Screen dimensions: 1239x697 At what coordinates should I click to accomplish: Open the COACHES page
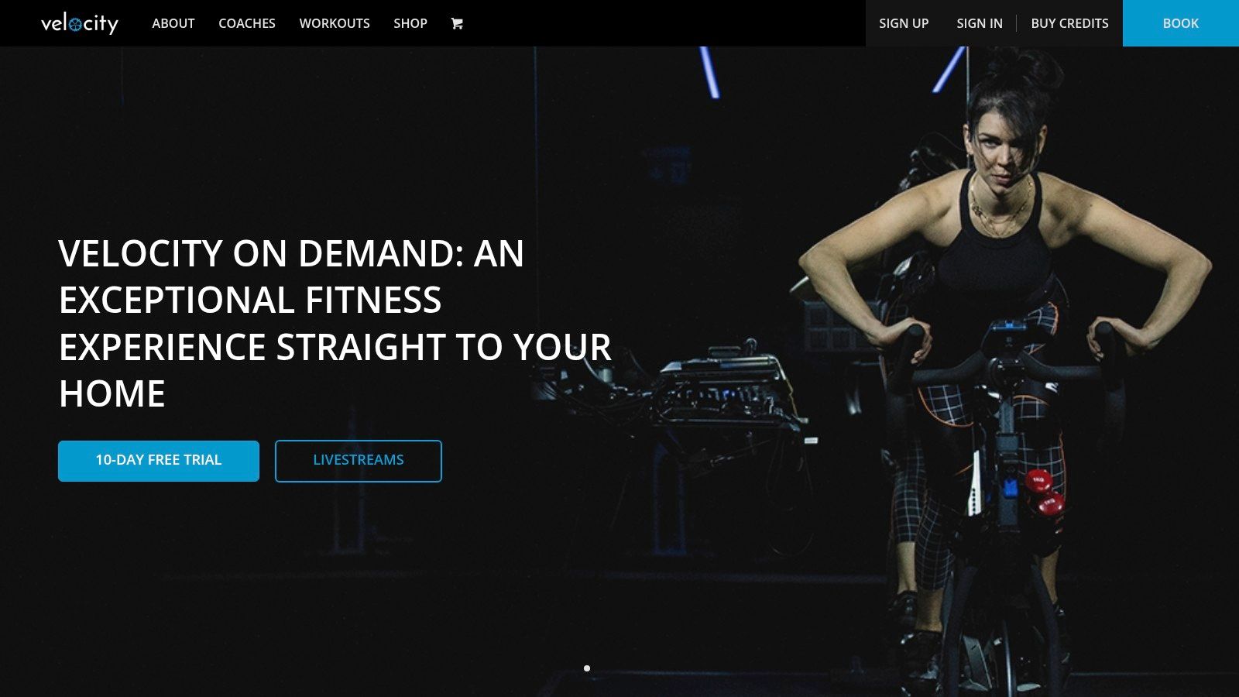(247, 23)
